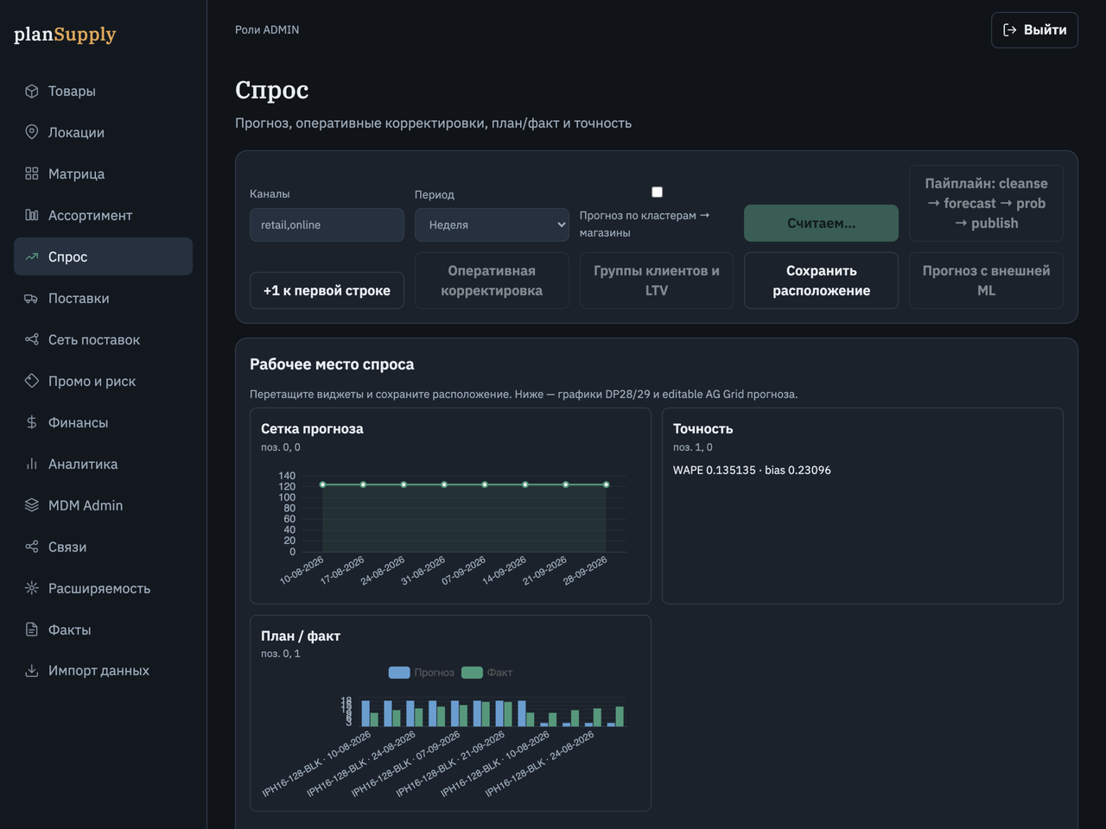Click the 28-09-2026 axis label in Сетка прогноза

point(586,570)
